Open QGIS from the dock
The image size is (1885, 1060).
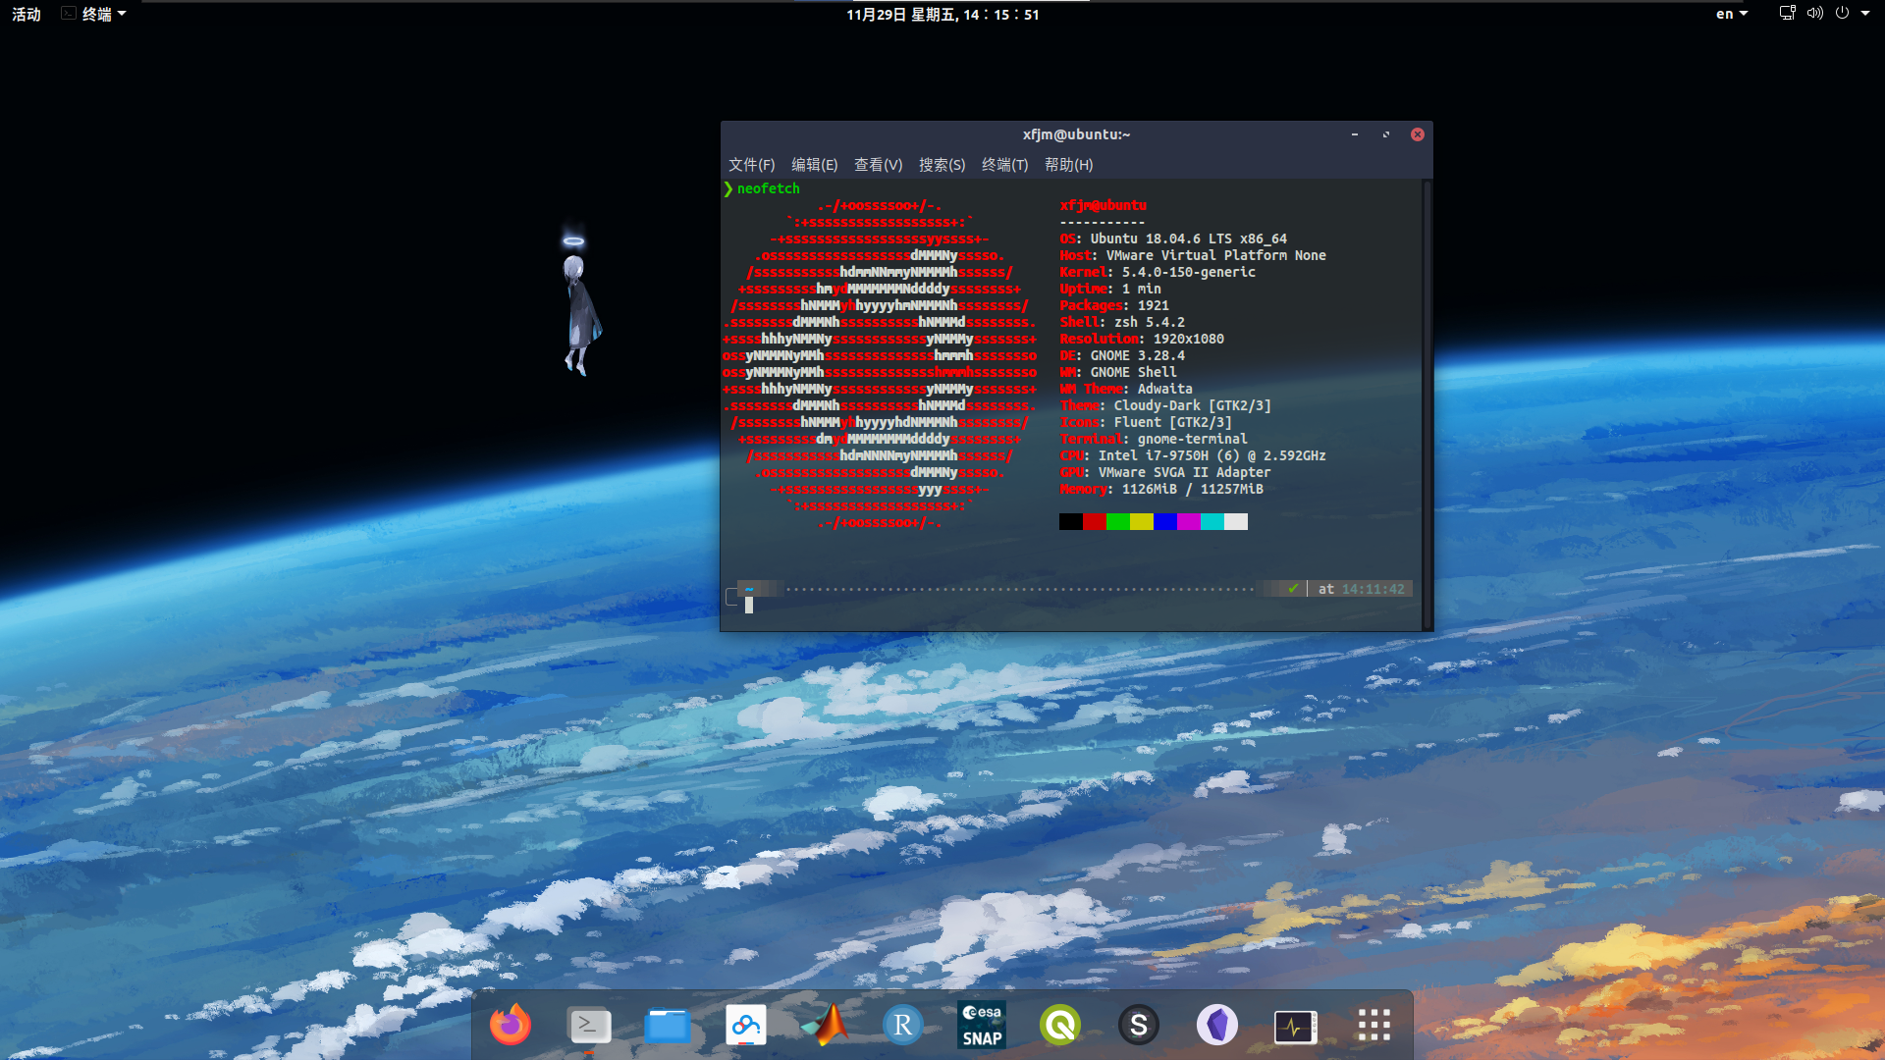(x=1060, y=1026)
